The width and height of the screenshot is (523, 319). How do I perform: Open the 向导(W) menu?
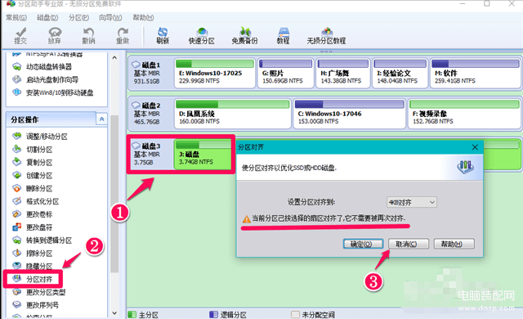pos(110,17)
